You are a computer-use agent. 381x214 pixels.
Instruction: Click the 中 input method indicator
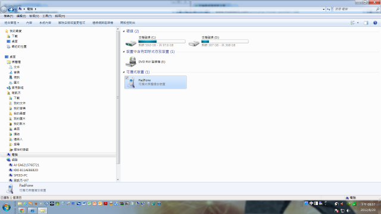311,203
